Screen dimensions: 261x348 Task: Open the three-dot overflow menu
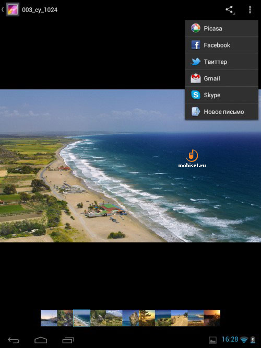coord(250,10)
